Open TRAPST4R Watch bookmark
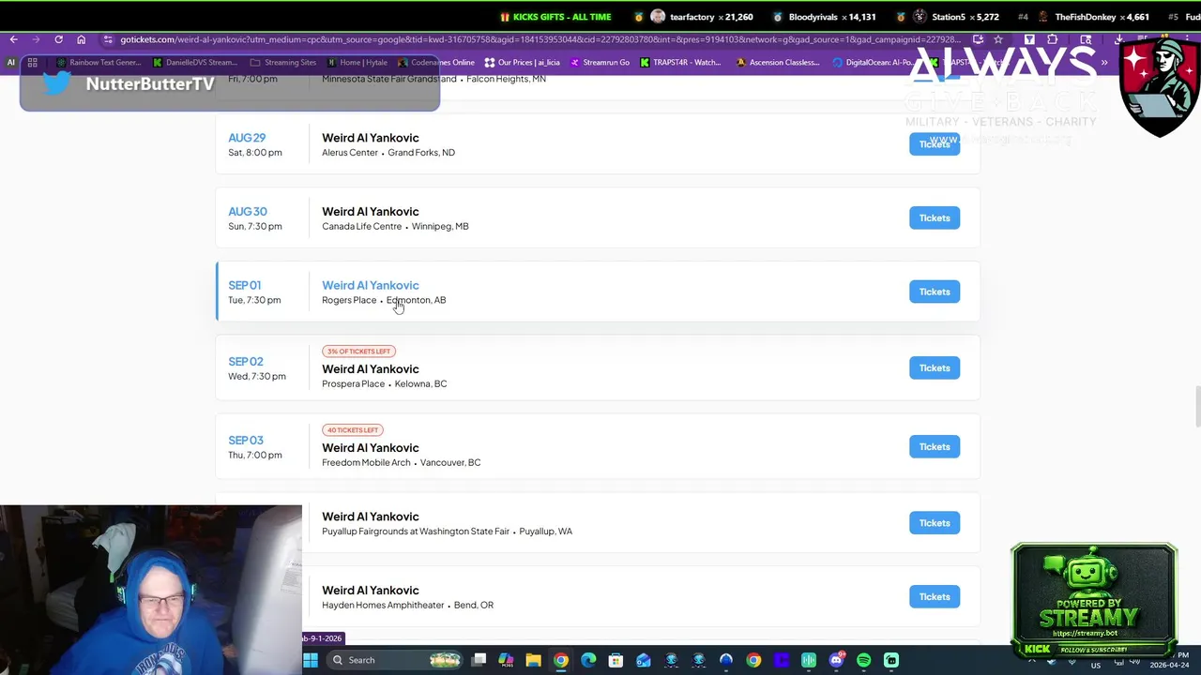The width and height of the screenshot is (1201, 675). coord(680,63)
